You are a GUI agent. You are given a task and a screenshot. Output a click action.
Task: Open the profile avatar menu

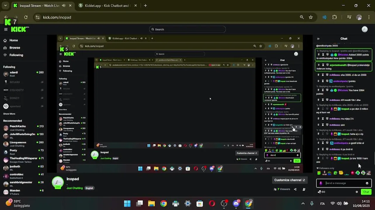click(x=364, y=29)
